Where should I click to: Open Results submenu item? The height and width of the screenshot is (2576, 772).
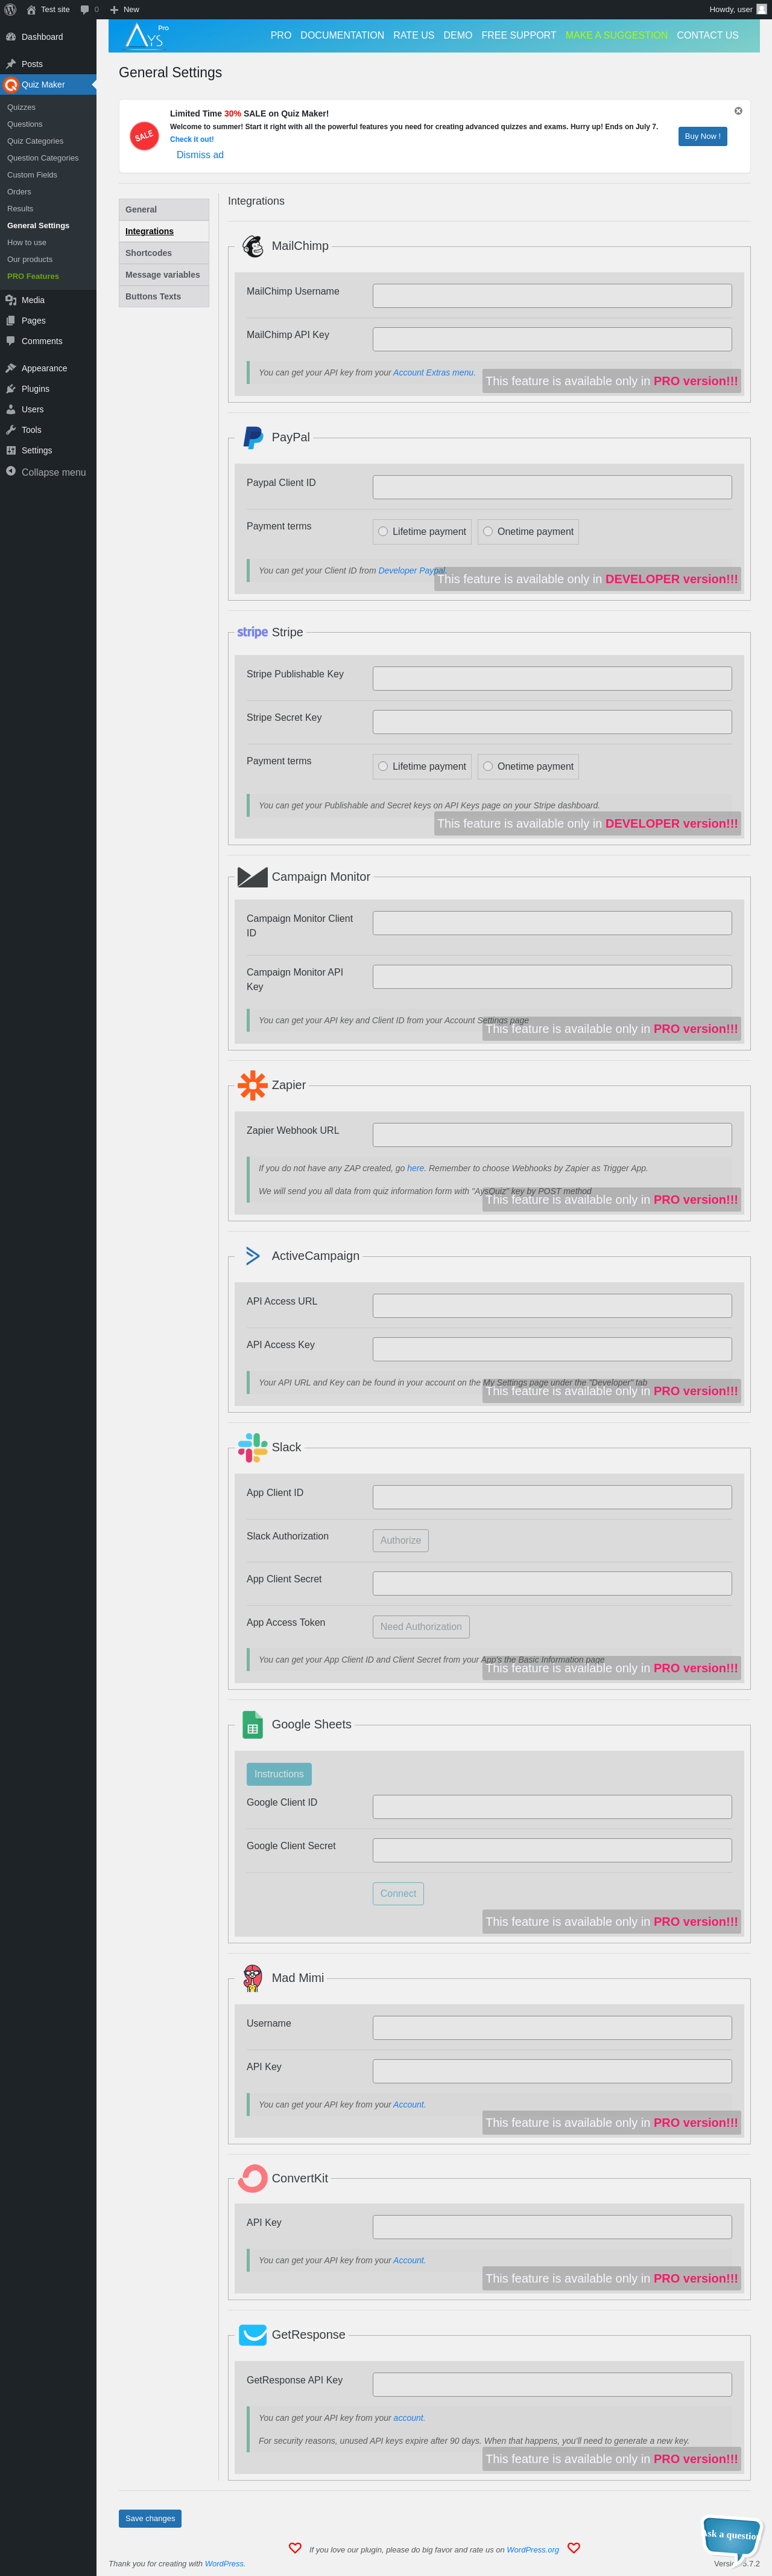tap(20, 209)
